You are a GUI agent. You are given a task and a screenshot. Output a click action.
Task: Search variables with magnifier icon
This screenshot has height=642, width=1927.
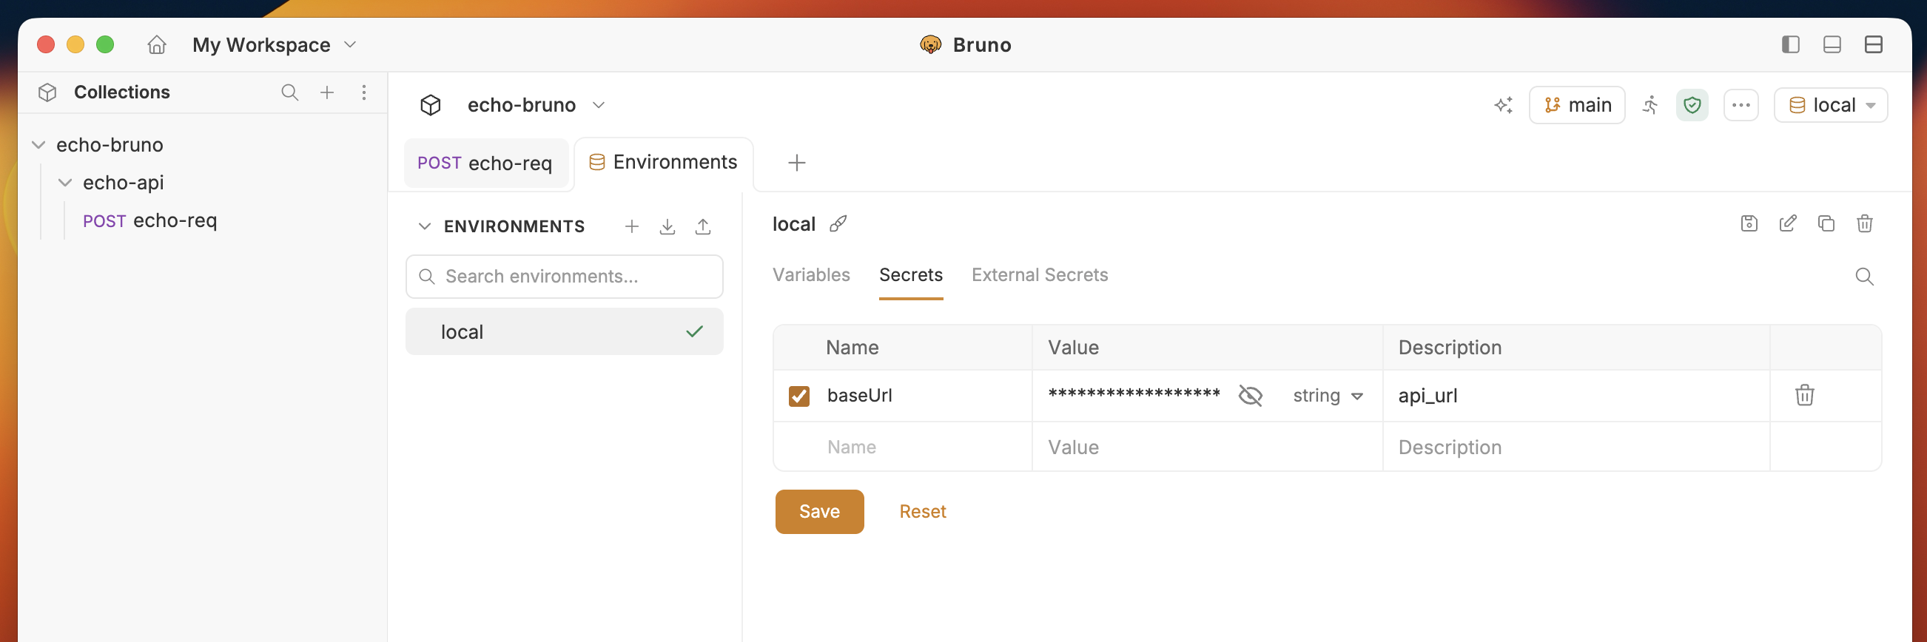point(1864,277)
